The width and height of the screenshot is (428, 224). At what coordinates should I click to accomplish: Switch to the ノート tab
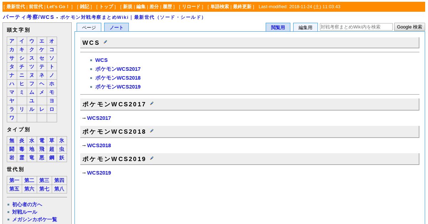coord(116,27)
